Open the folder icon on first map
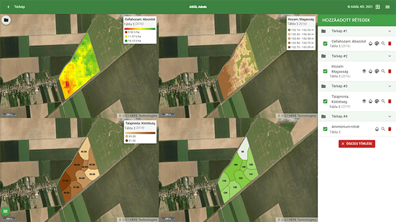 [6, 20]
